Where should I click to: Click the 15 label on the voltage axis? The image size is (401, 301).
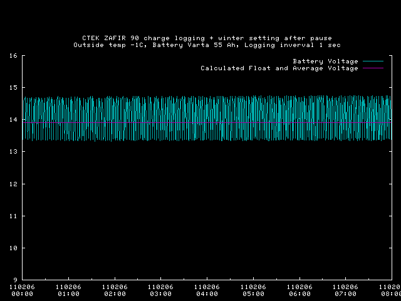(x=13, y=88)
